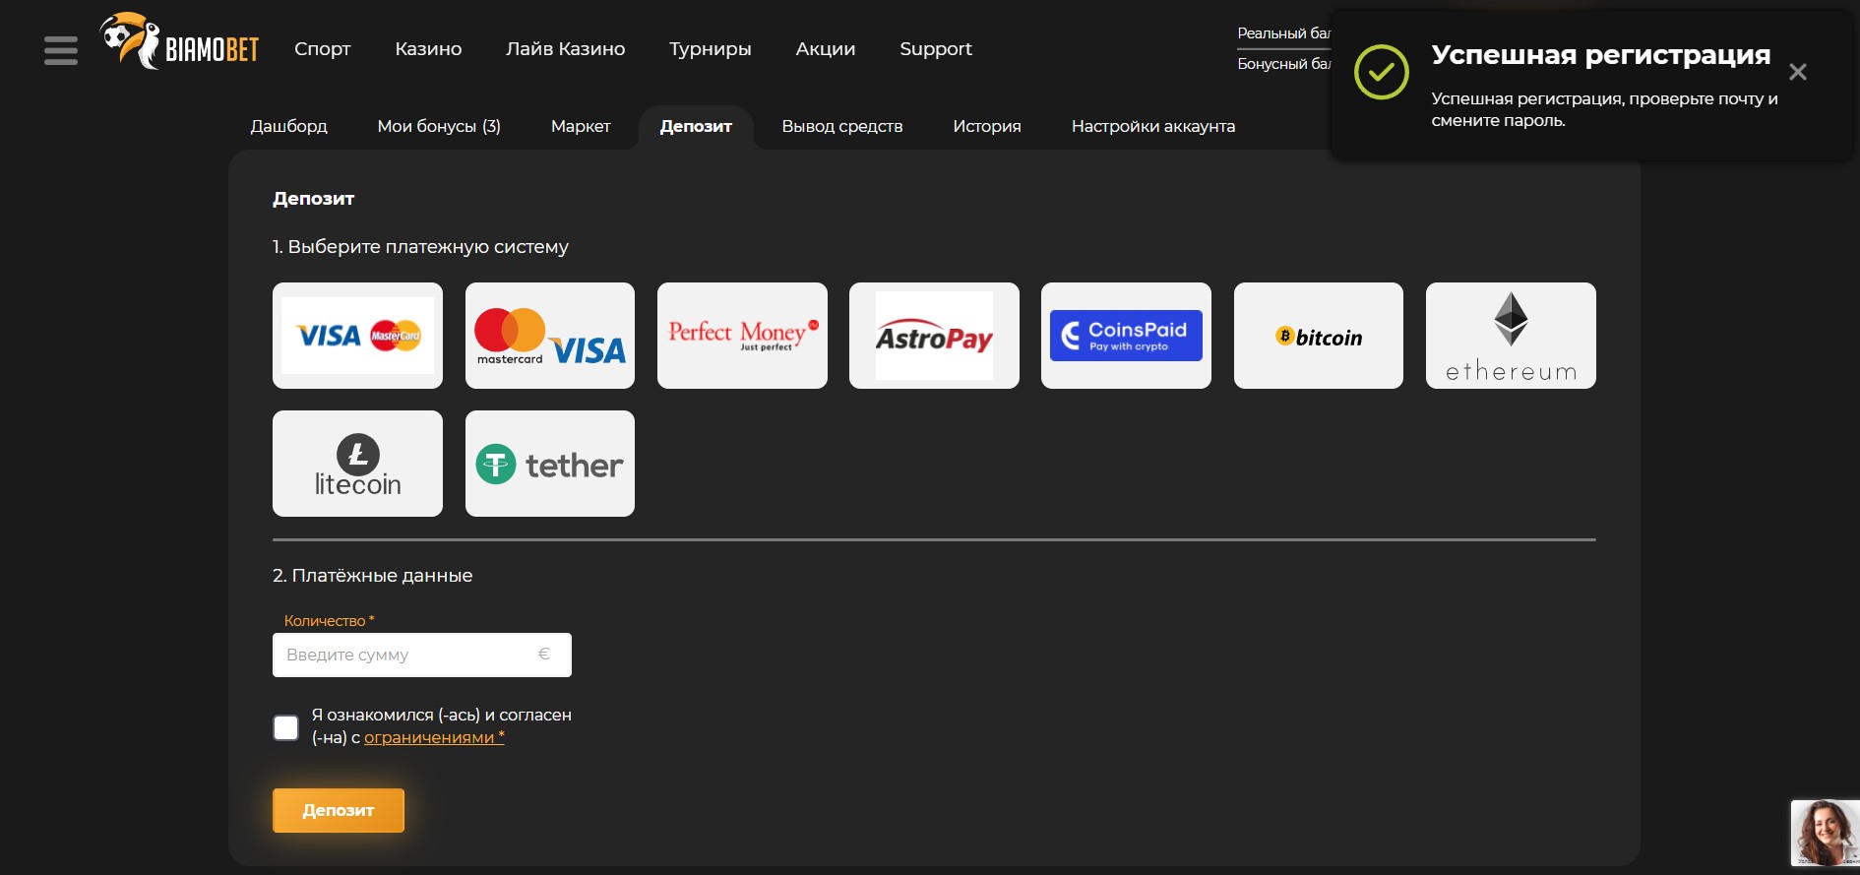This screenshot has height=875, width=1860.
Task: Click the Реальный баланс label
Action: [1283, 33]
